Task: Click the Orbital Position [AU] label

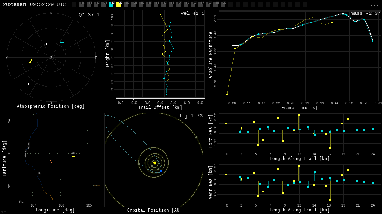Action: pyautogui.click(x=154, y=210)
